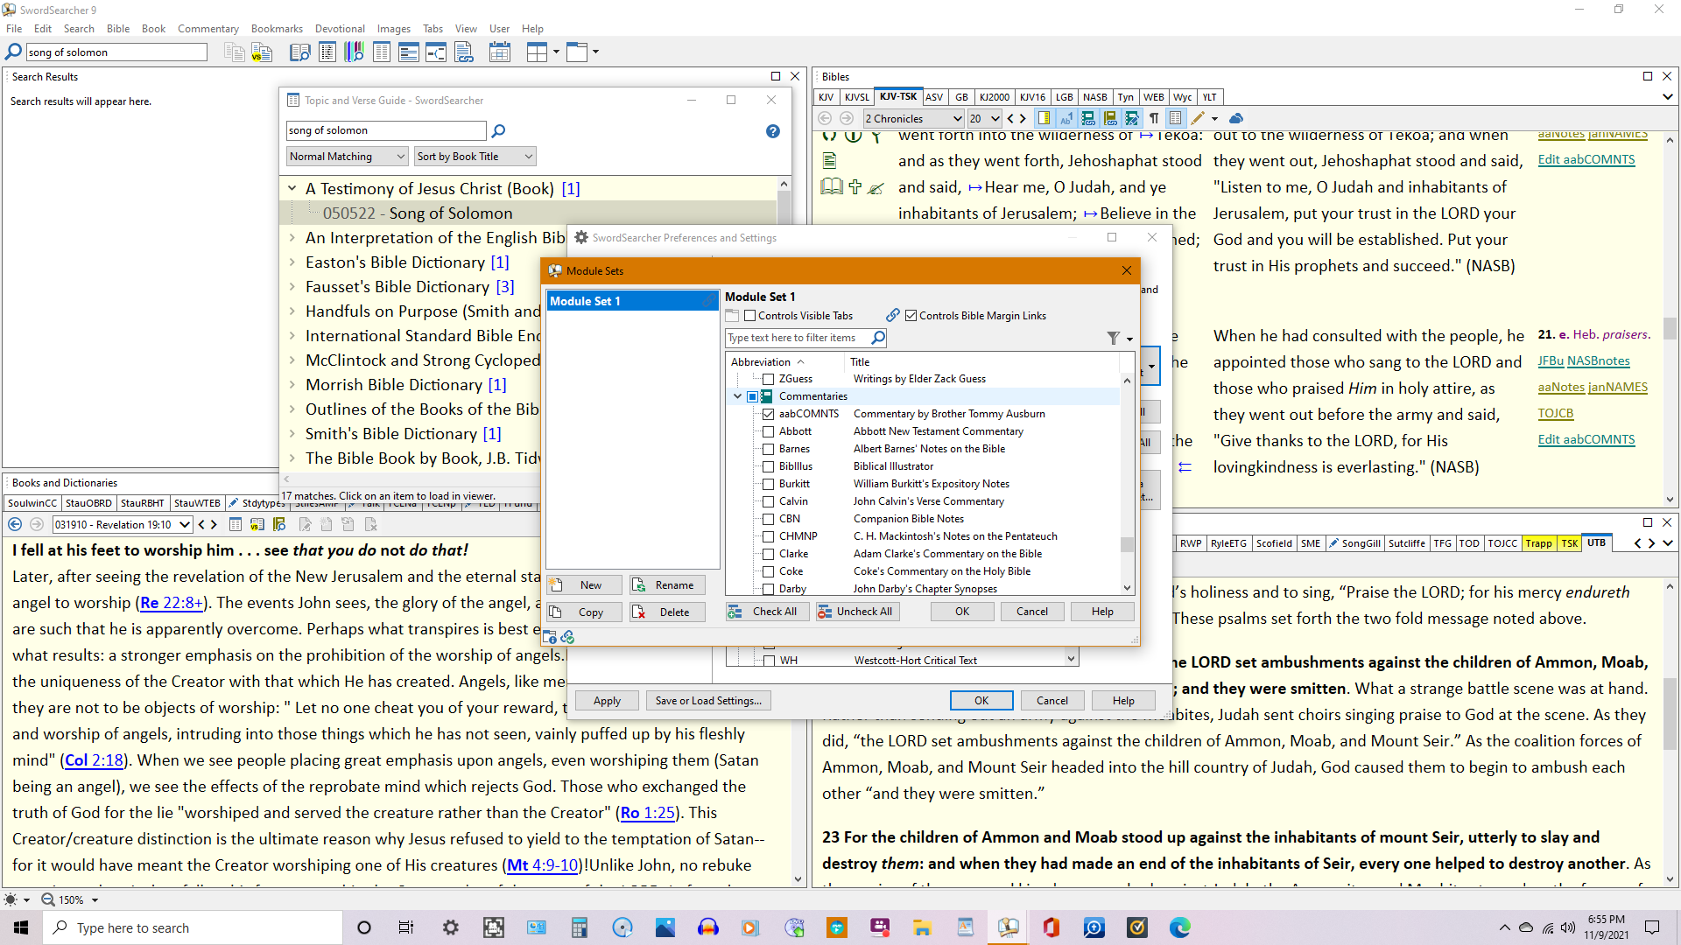Open the Revelation 19:10 verse dropdown

coord(123,525)
